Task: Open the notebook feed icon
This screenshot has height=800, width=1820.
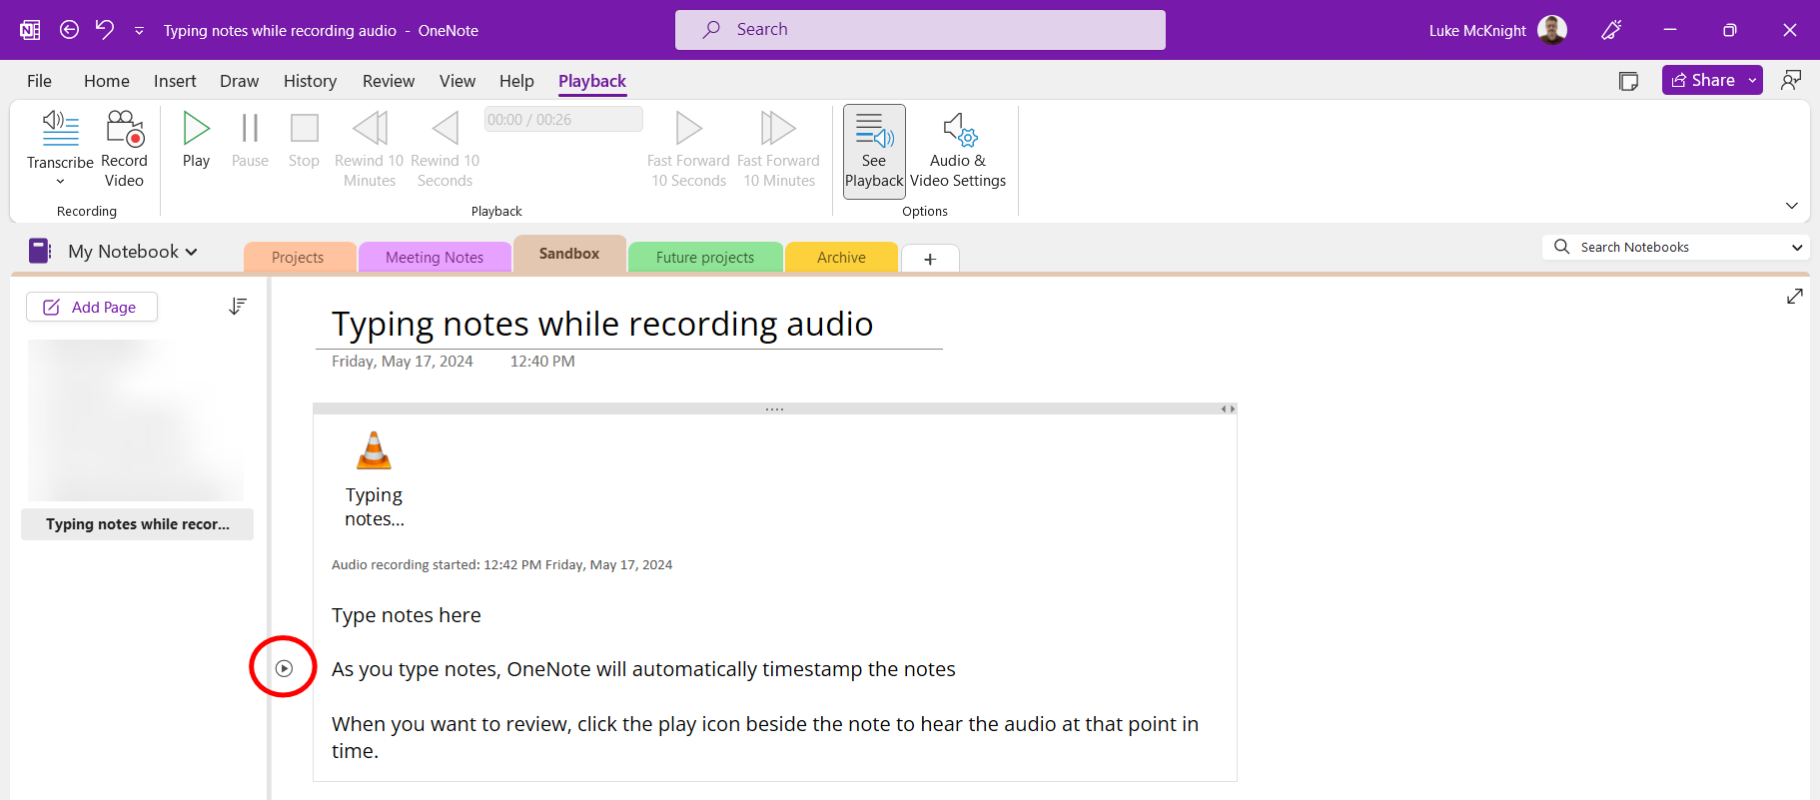Action: tap(1628, 81)
